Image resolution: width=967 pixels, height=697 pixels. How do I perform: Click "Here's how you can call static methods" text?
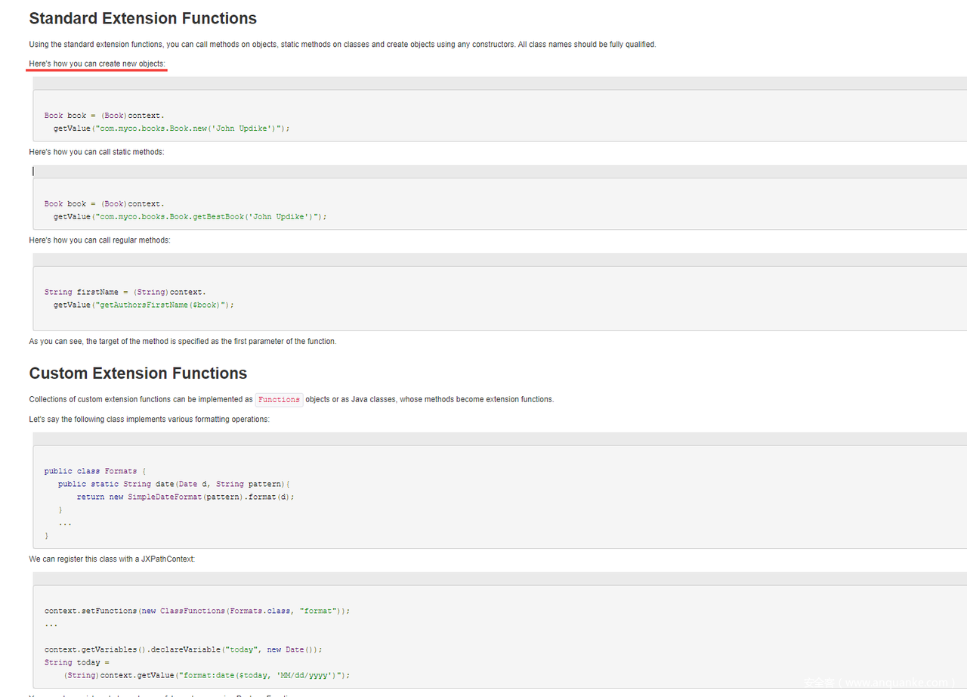[x=96, y=152]
